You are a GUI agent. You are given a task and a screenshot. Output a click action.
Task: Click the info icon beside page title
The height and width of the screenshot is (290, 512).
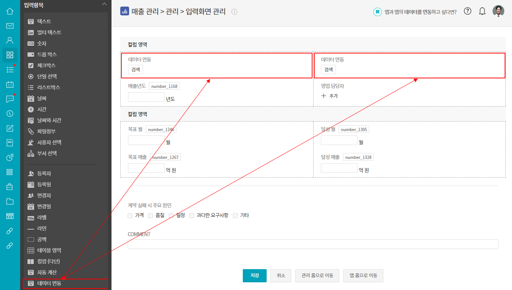pos(234,12)
